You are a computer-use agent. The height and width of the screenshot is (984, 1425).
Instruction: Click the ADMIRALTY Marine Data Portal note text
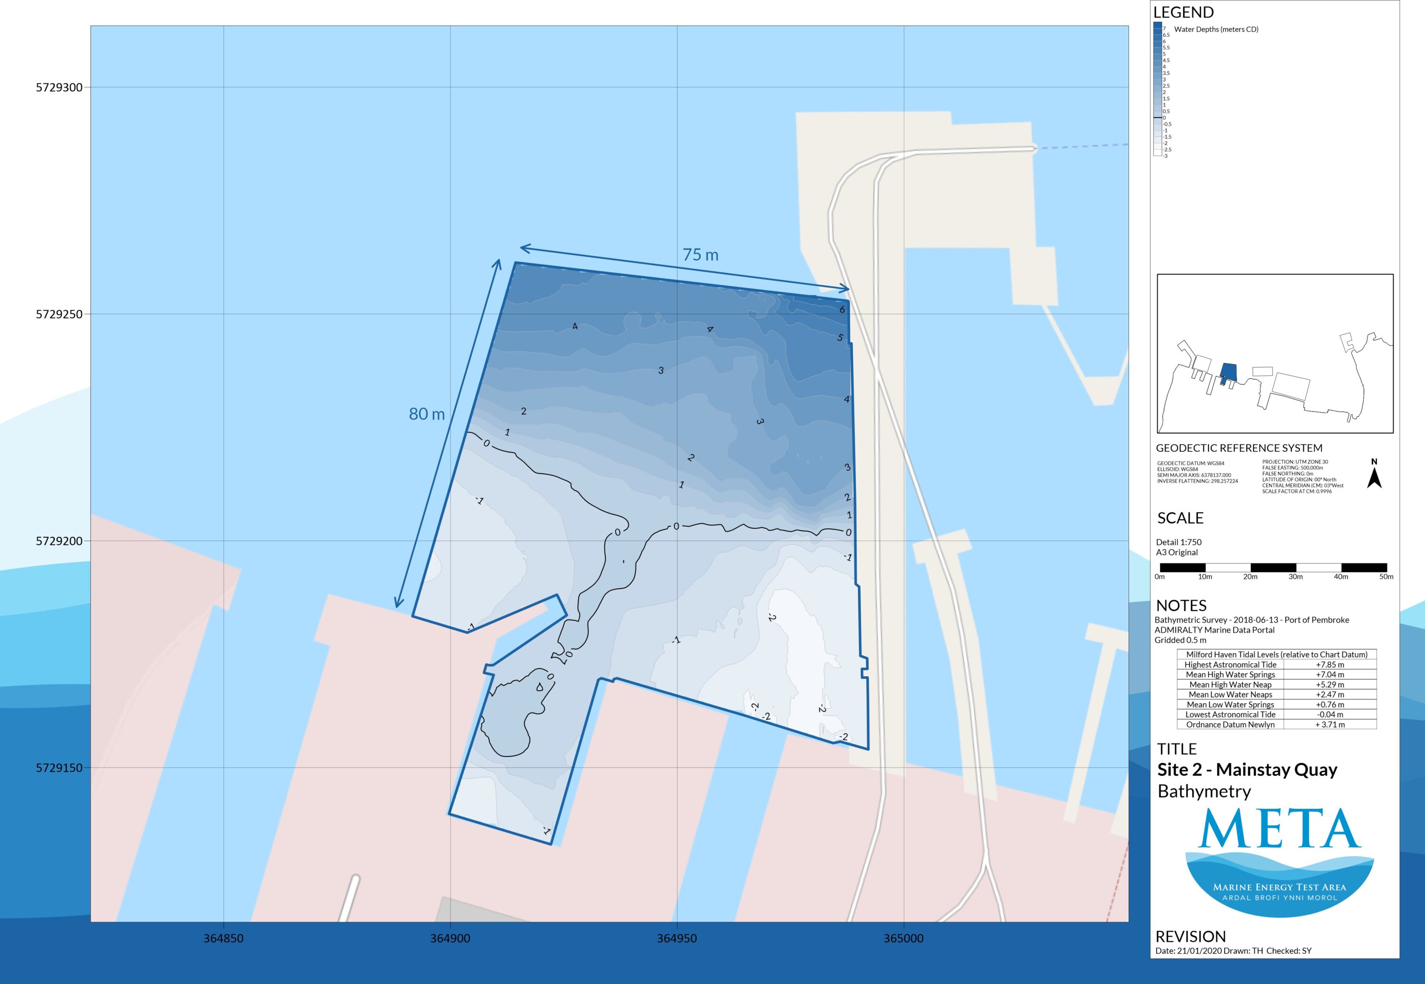click(1214, 630)
